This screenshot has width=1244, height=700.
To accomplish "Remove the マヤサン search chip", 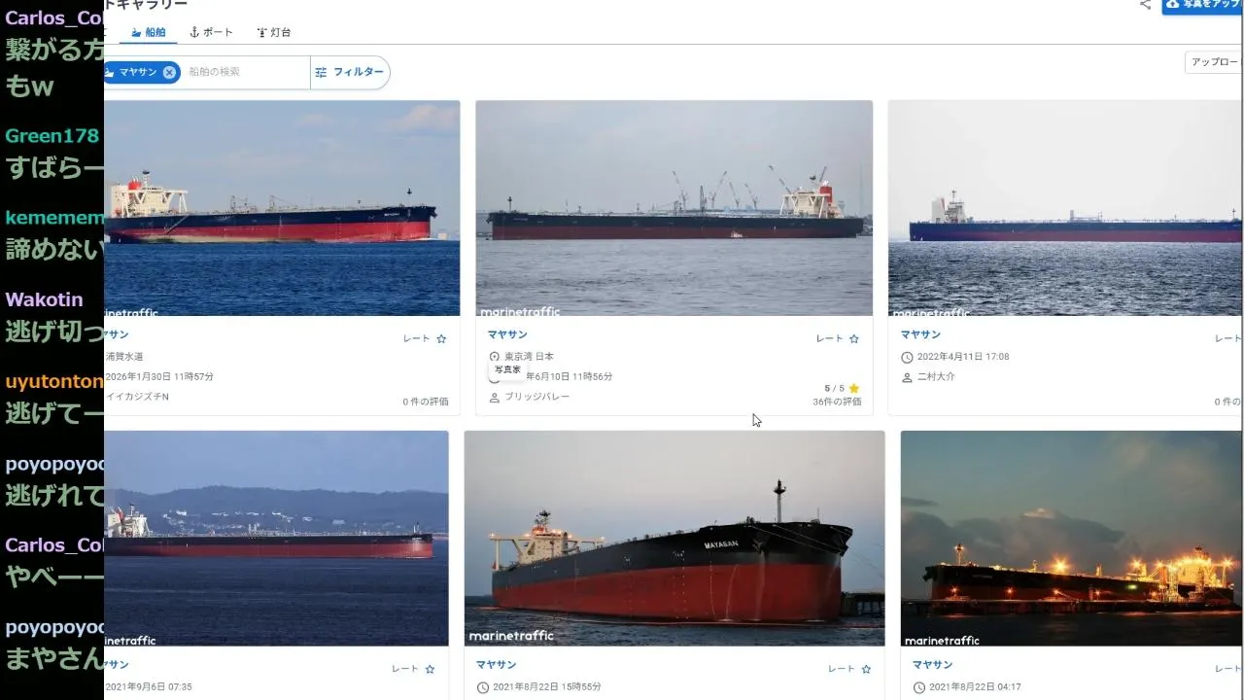I will click(x=169, y=72).
